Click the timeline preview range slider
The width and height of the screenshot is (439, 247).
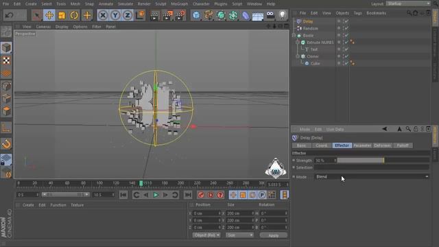(x=66, y=195)
